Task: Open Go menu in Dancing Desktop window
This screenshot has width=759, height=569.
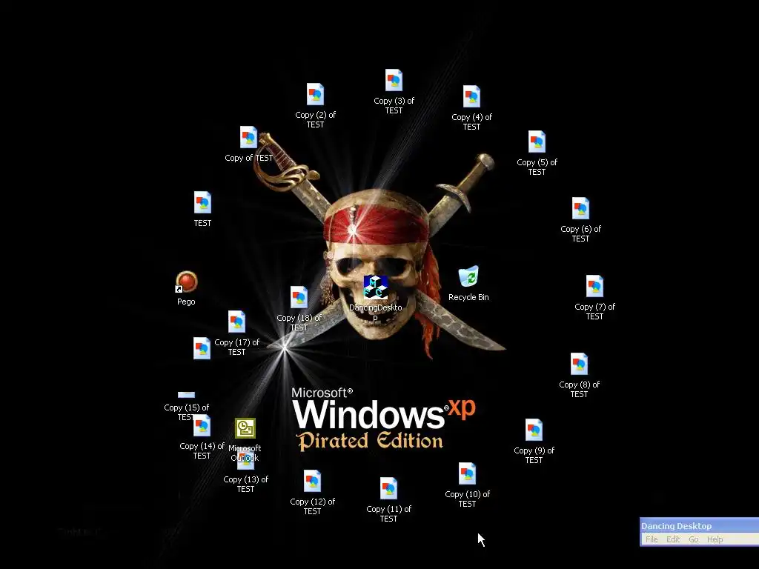Action: pyautogui.click(x=694, y=539)
